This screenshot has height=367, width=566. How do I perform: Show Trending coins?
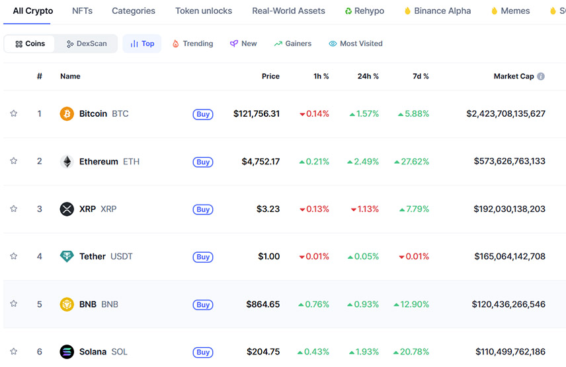tap(193, 44)
